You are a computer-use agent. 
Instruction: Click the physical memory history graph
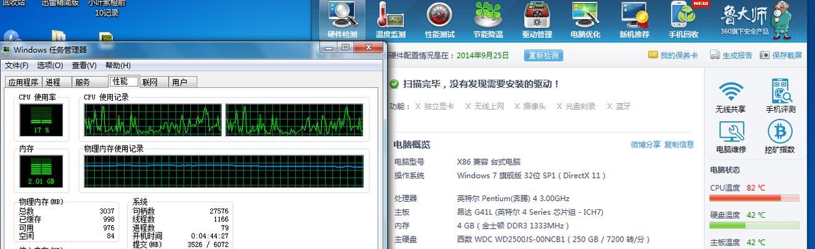point(223,171)
